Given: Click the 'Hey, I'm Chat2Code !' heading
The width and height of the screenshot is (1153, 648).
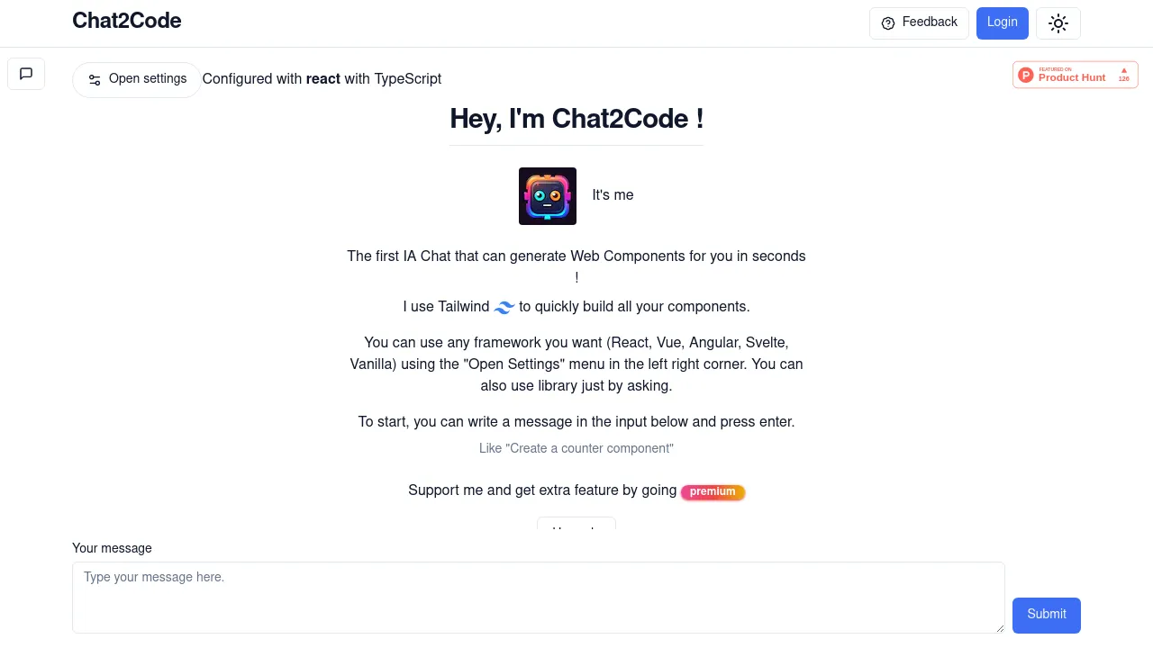Looking at the screenshot, I should pyautogui.click(x=576, y=119).
